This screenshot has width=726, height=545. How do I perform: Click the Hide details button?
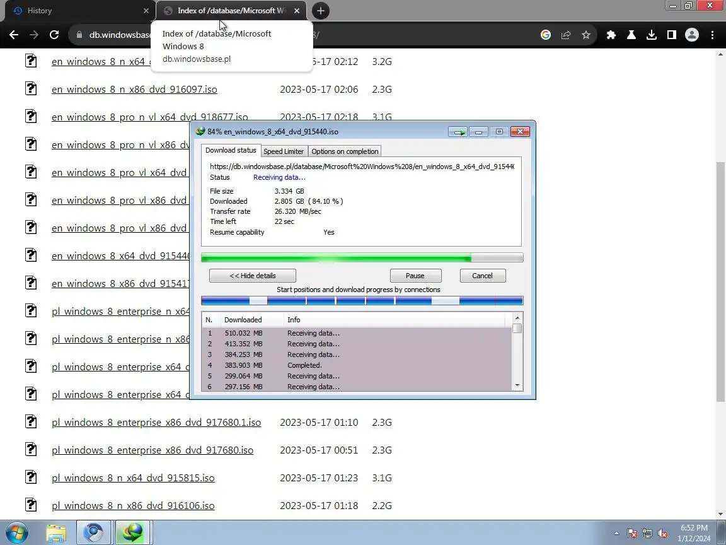tap(252, 276)
